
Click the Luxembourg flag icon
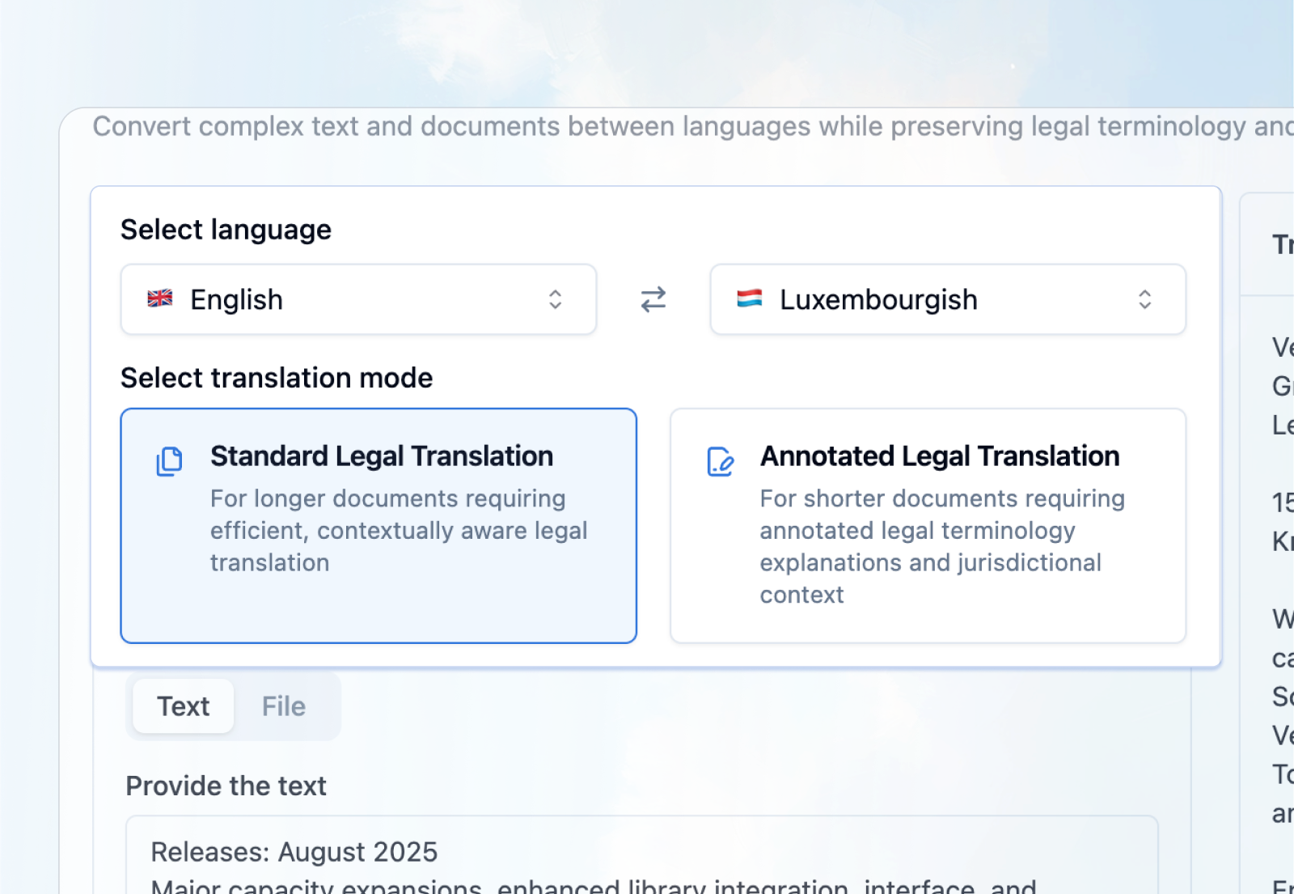pyautogui.click(x=751, y=299)
